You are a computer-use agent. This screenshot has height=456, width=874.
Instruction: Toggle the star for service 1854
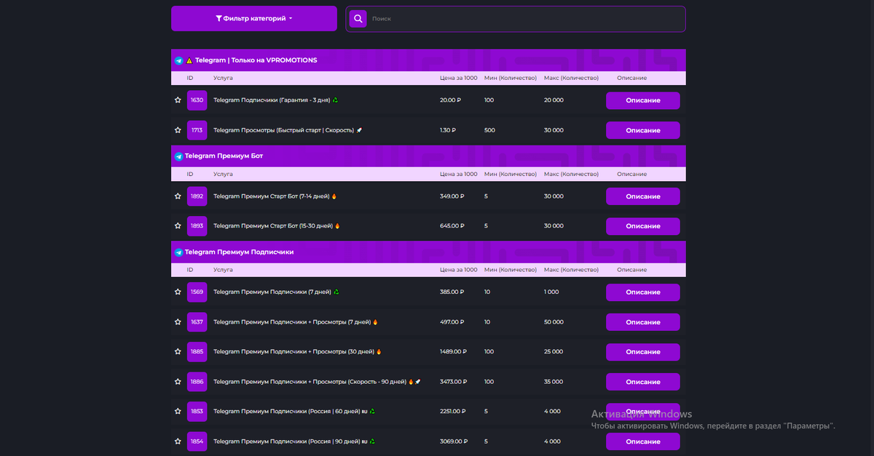(x=178, y=441)
